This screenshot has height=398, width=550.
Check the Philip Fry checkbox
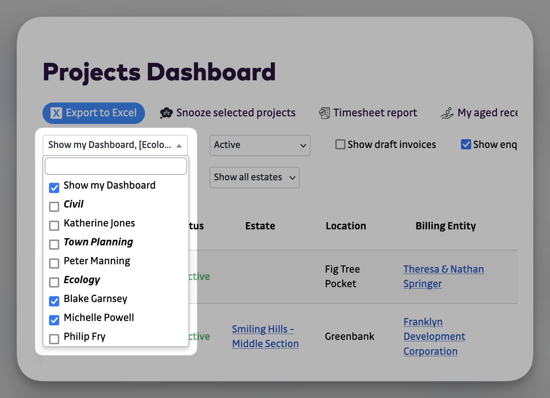(x=54, y=339)
